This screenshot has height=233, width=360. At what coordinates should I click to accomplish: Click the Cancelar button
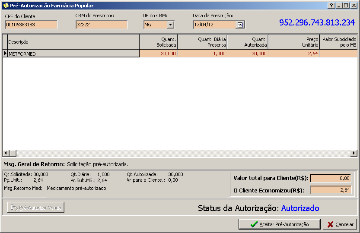coord(340,224)
